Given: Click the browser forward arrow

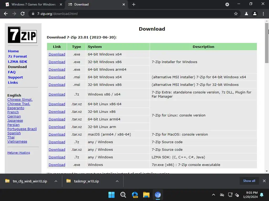Looking at the screenshot, I should click(14, 14).
